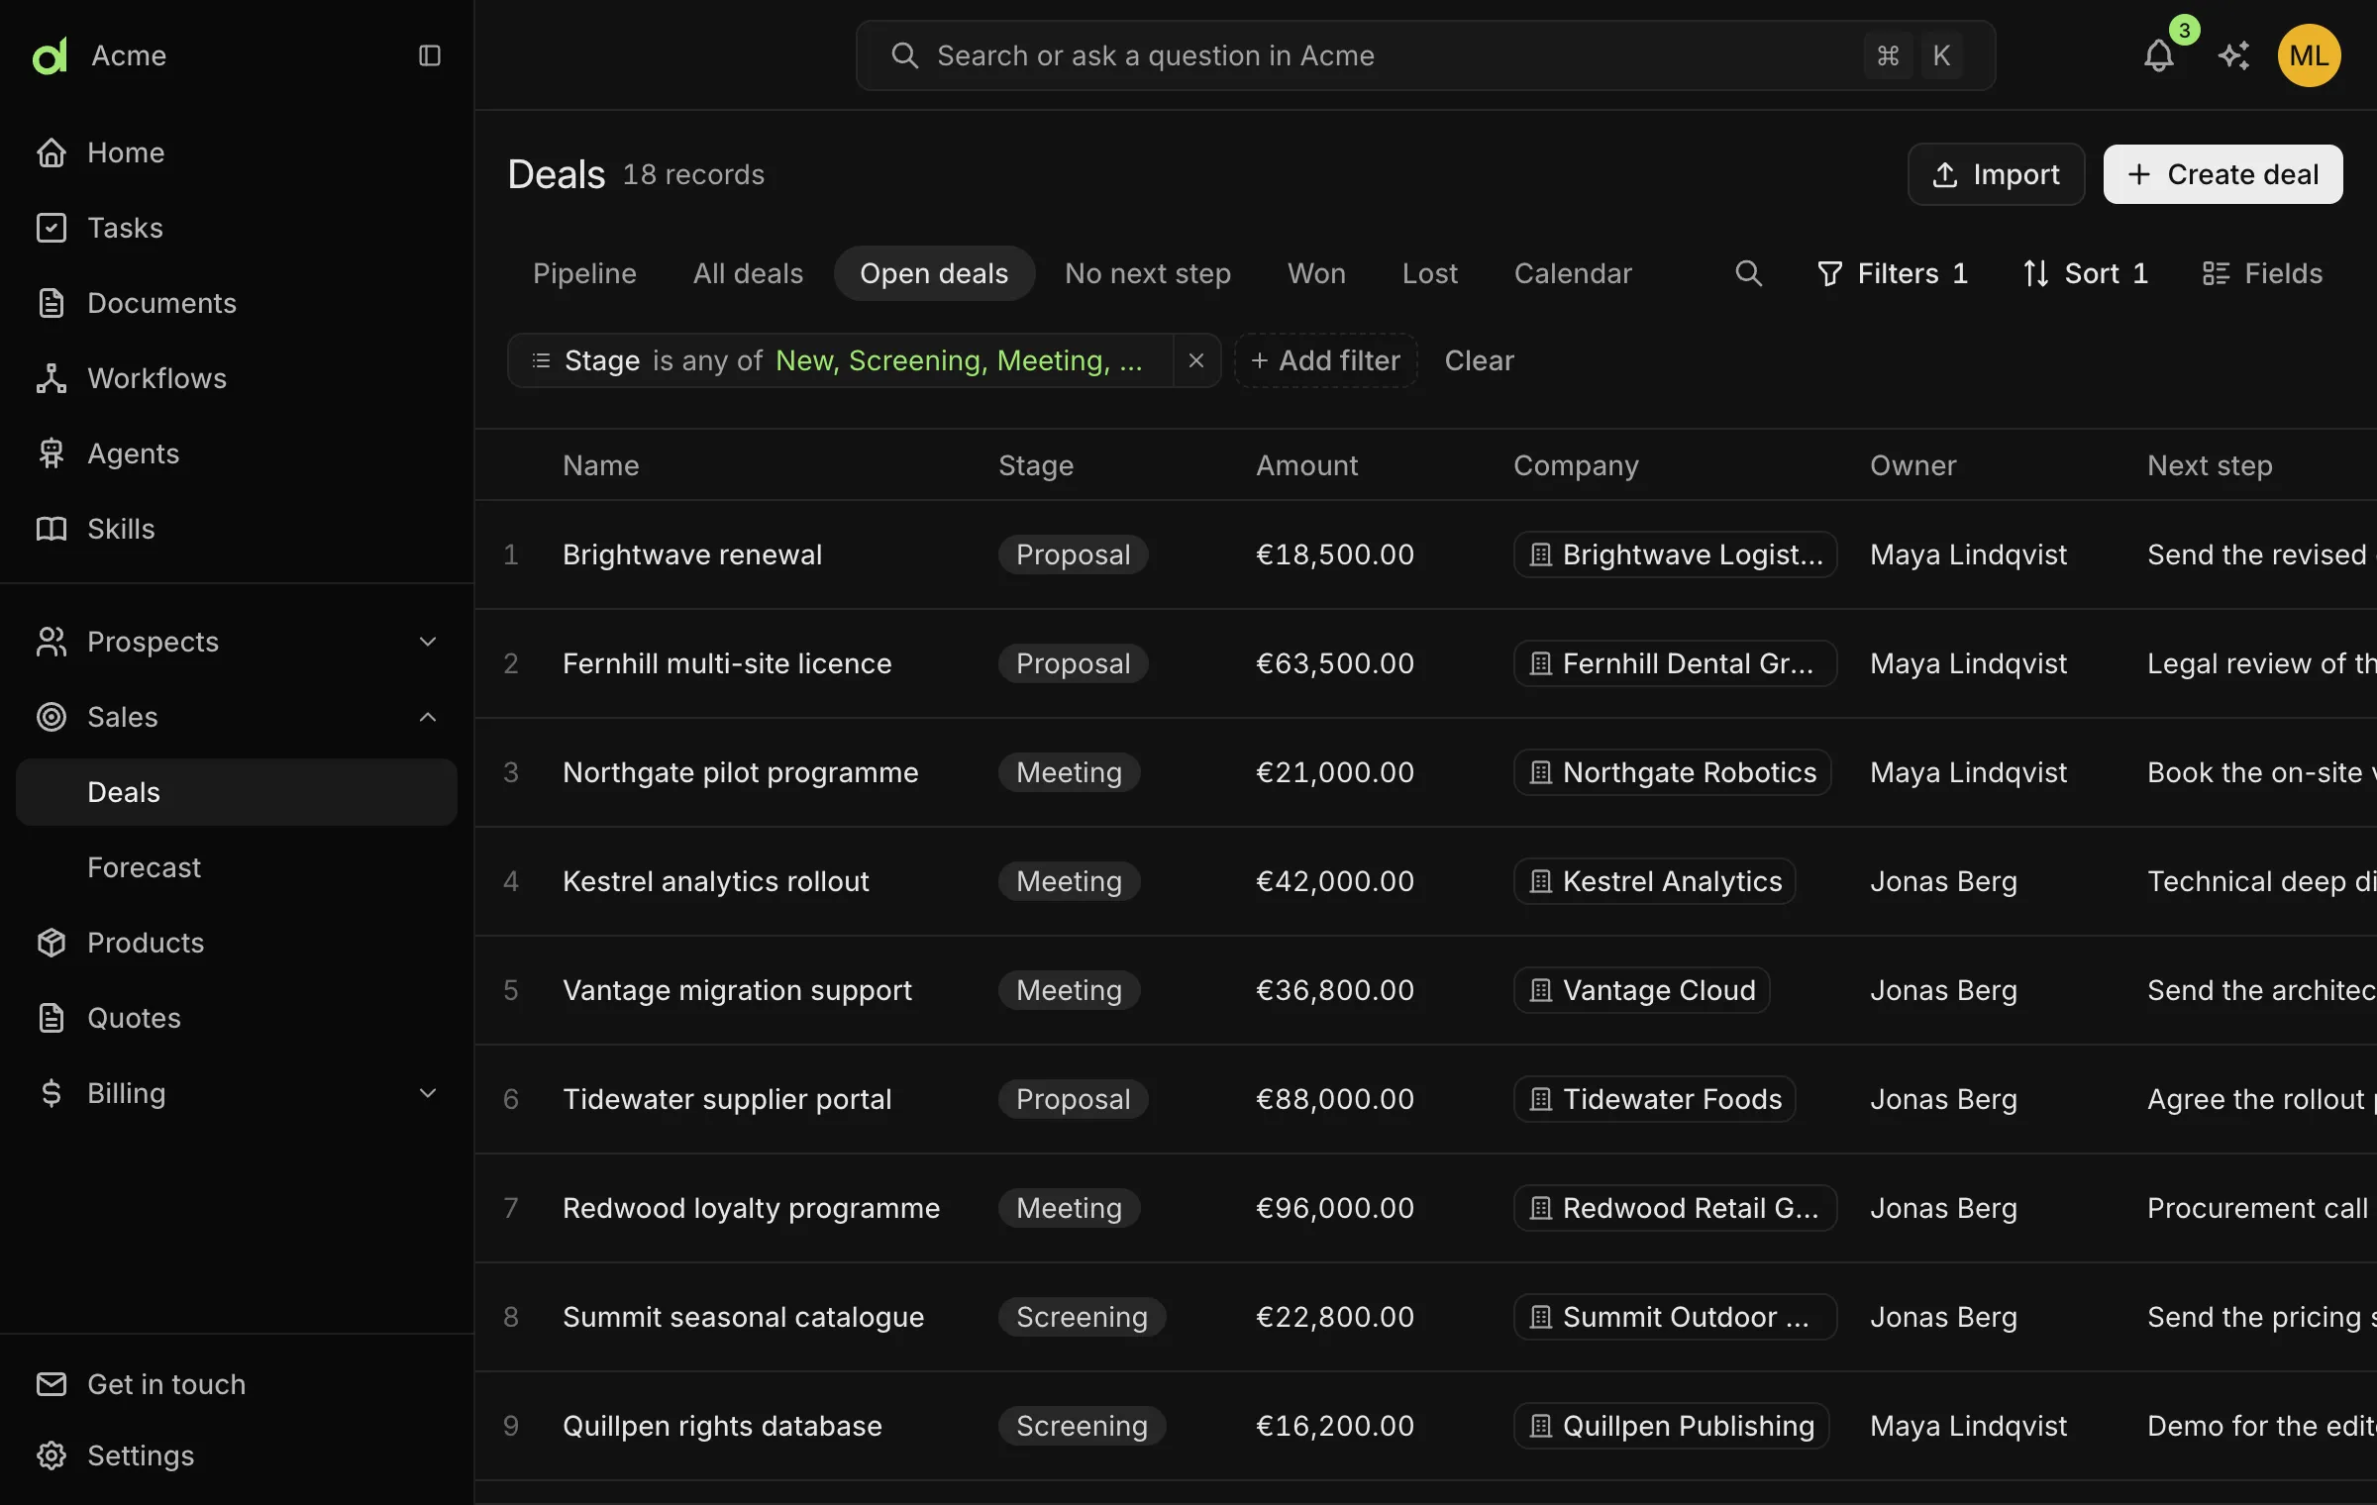The height and width of the screenshot is (1505, 2377).
Task: Edit the Stage is any of filter
Action: [x=840, y=360]
